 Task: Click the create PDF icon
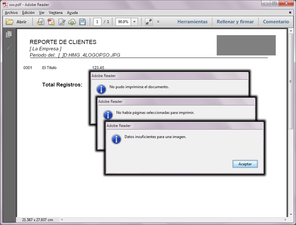coord(51,22)
